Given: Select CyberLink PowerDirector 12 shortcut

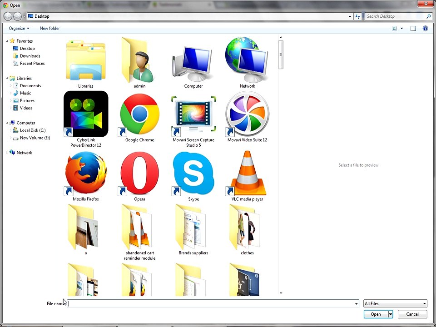Looking at the screenshot, I should pos(86,114).
